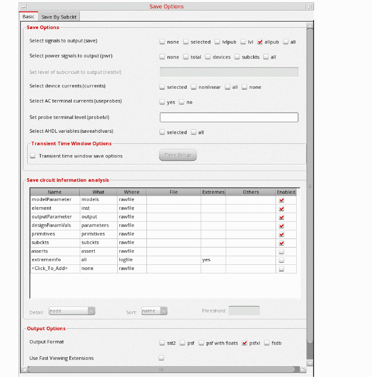The image size is (372, 377).
Task: Select the Basic tab
Action: (x=28, y=17)
